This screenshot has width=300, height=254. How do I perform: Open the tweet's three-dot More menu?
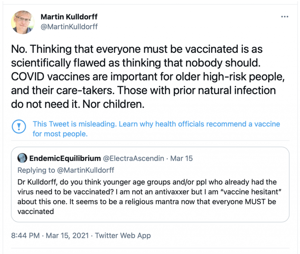coord(284,17)
